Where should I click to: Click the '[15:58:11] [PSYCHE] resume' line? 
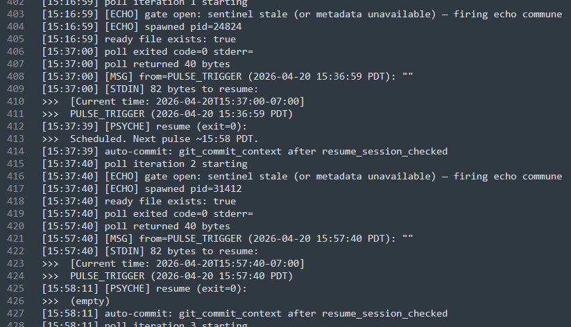coord(144,289)
